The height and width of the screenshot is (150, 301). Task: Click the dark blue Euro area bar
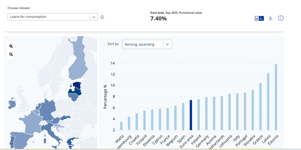pyautogui.click(x=191, y=115)
